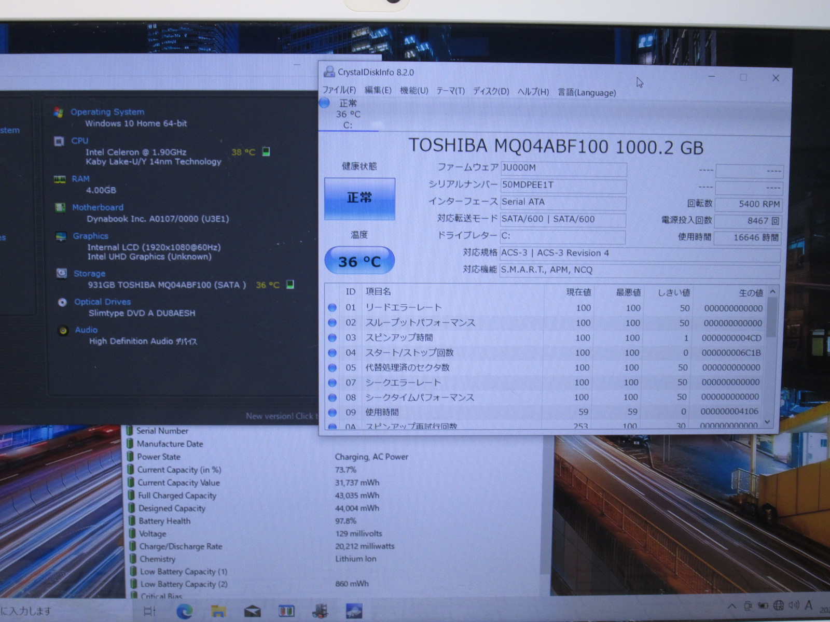This screenshot has height=622, width=830.
Task: Click the 正常 health status button
Action: click(x=359, y=198)
